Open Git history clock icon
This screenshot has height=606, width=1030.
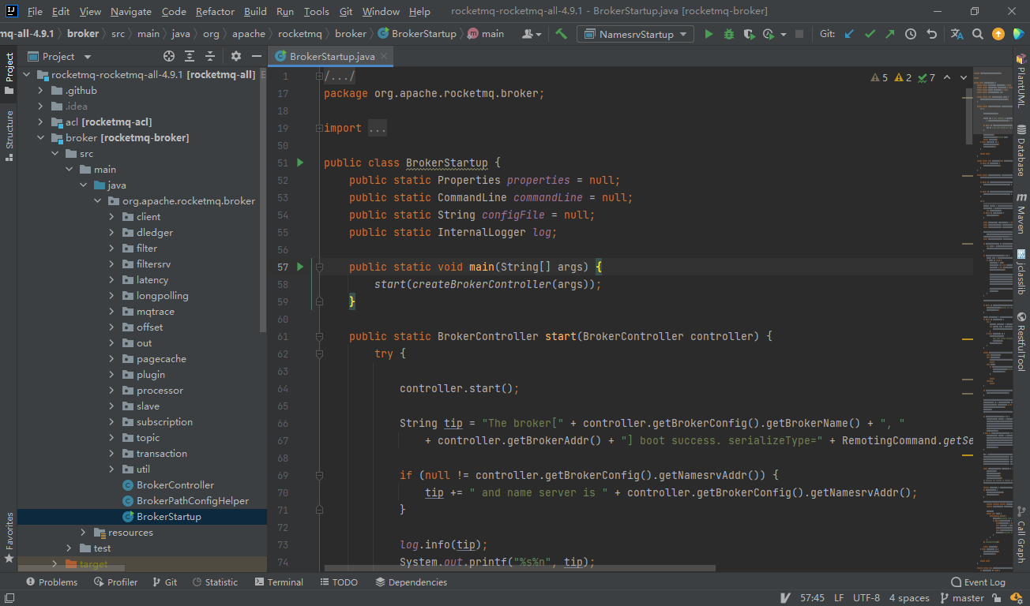(911, 34)
